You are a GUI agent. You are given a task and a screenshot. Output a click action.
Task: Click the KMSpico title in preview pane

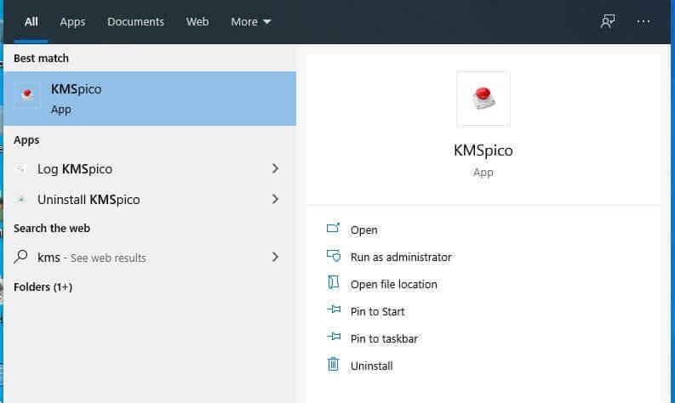click(483, 150)
